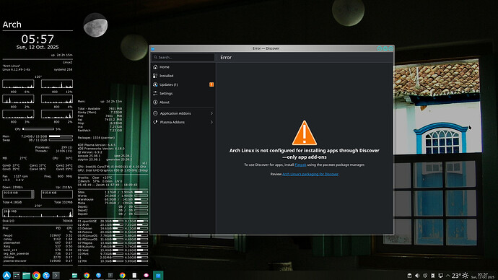Open the taskbar clock showing 05:57
Image resolution: width=498 pixels, height=280 pixels.
pyautogui.click(x=482, y=276)
